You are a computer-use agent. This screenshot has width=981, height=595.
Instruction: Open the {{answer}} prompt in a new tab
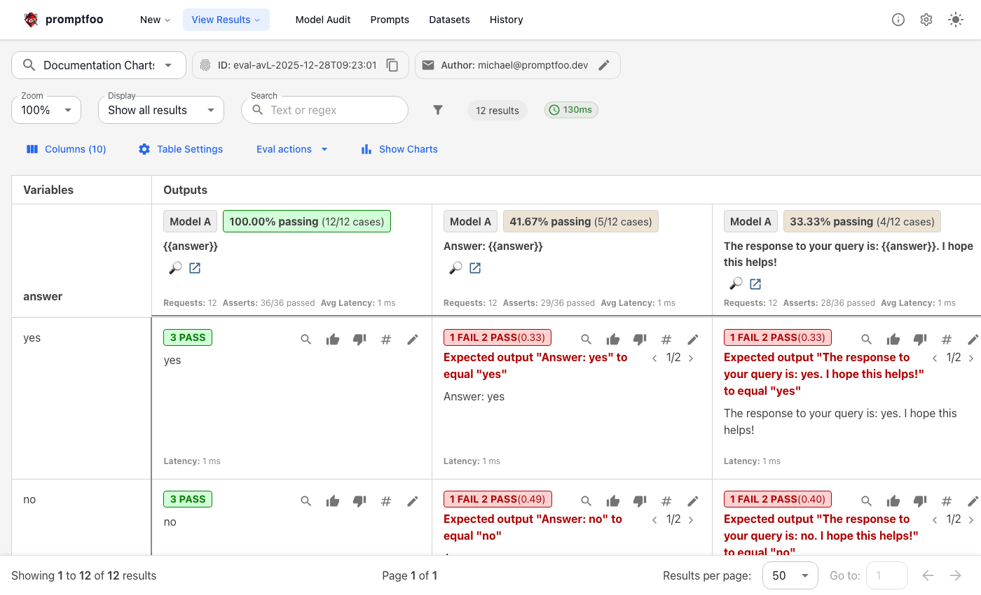click(194, 268)
